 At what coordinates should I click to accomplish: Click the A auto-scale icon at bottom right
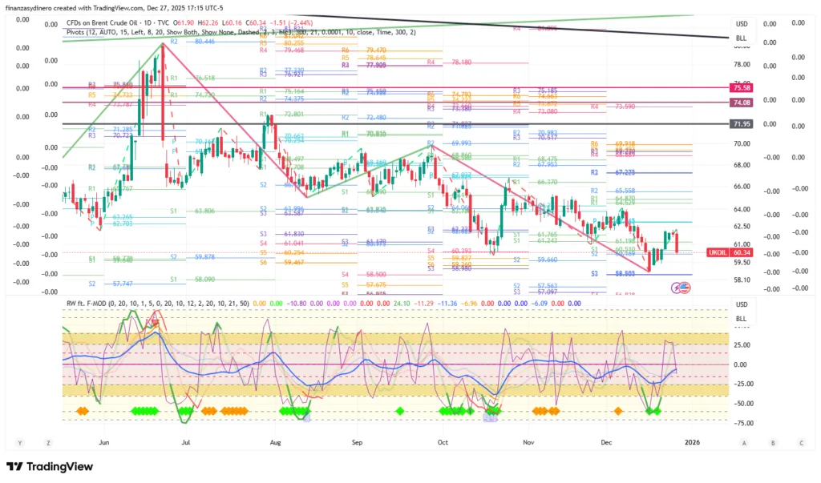pos(744,442)
